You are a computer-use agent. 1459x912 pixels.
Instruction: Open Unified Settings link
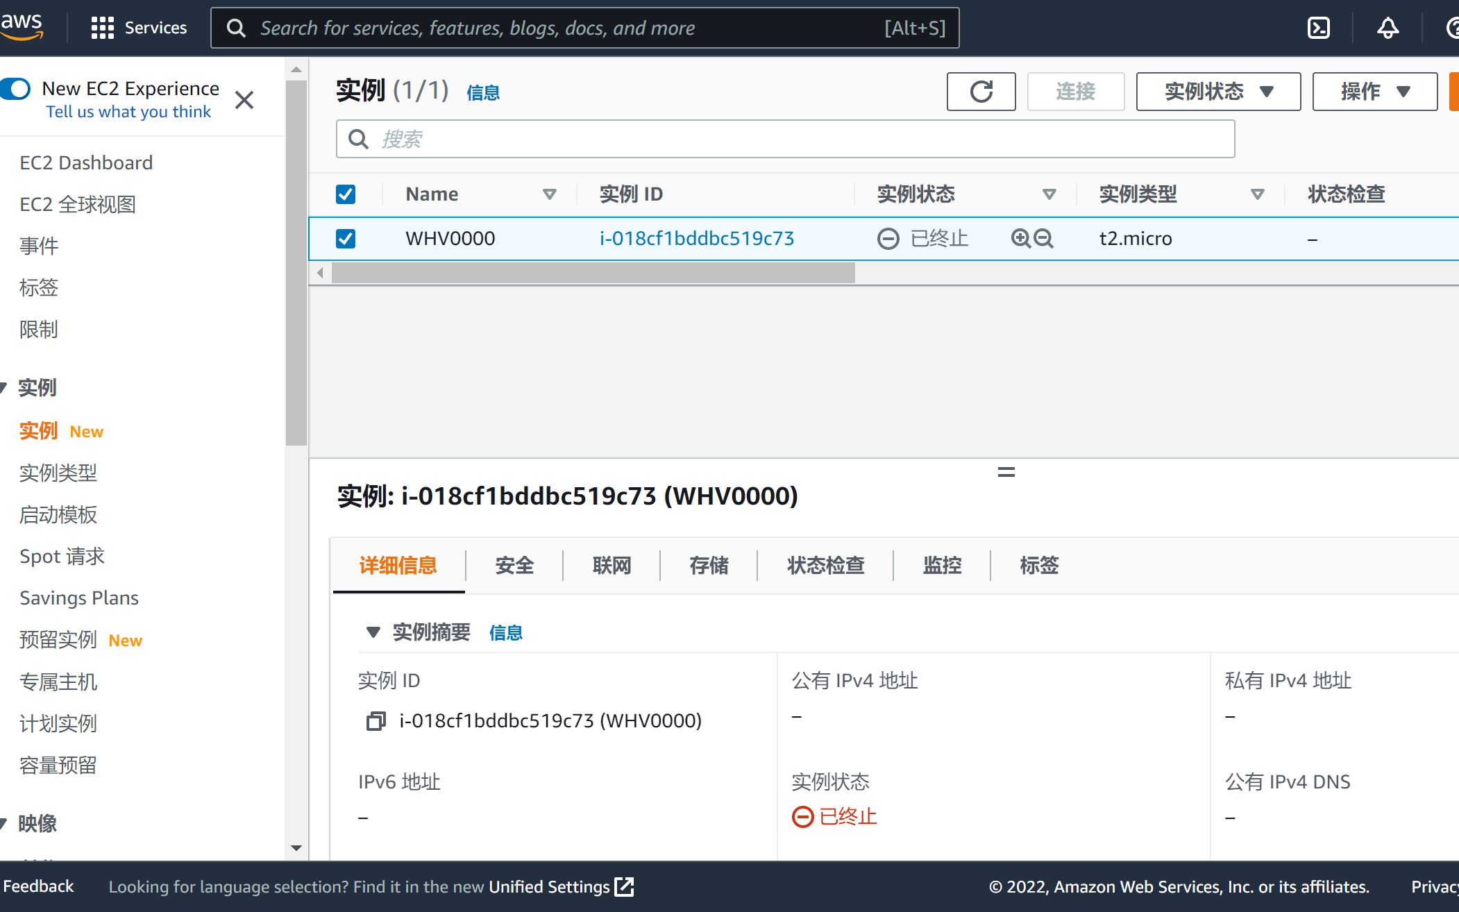click(x=549, y=886)
